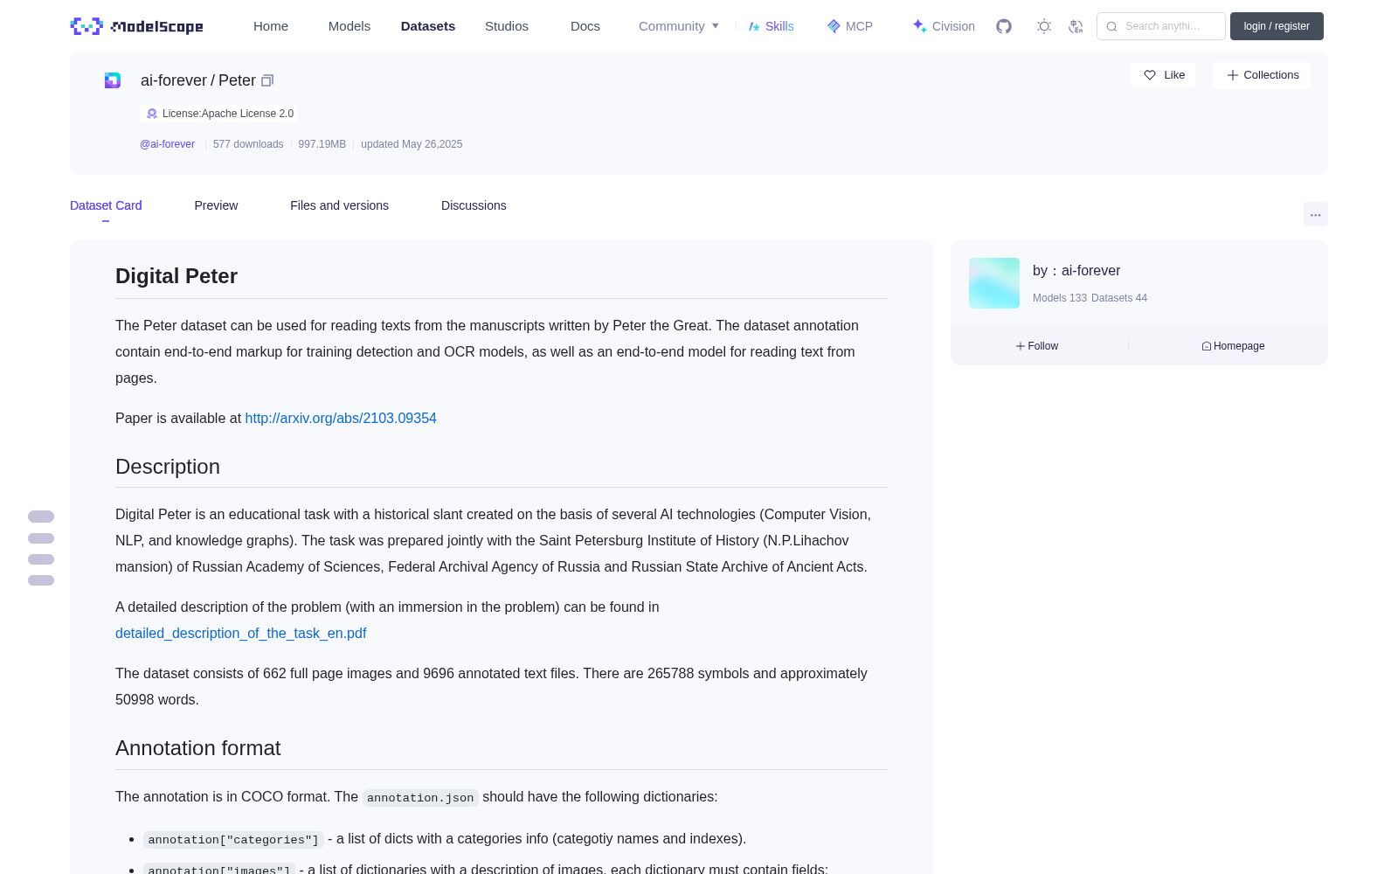Viewport: 1398px width, 874px height.
Task: Open the Files and versions tab
Action: [x=339, y=205]
